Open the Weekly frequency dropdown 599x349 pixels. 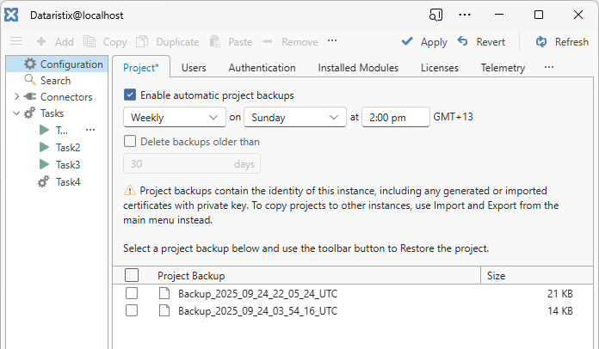coord(175,117)
